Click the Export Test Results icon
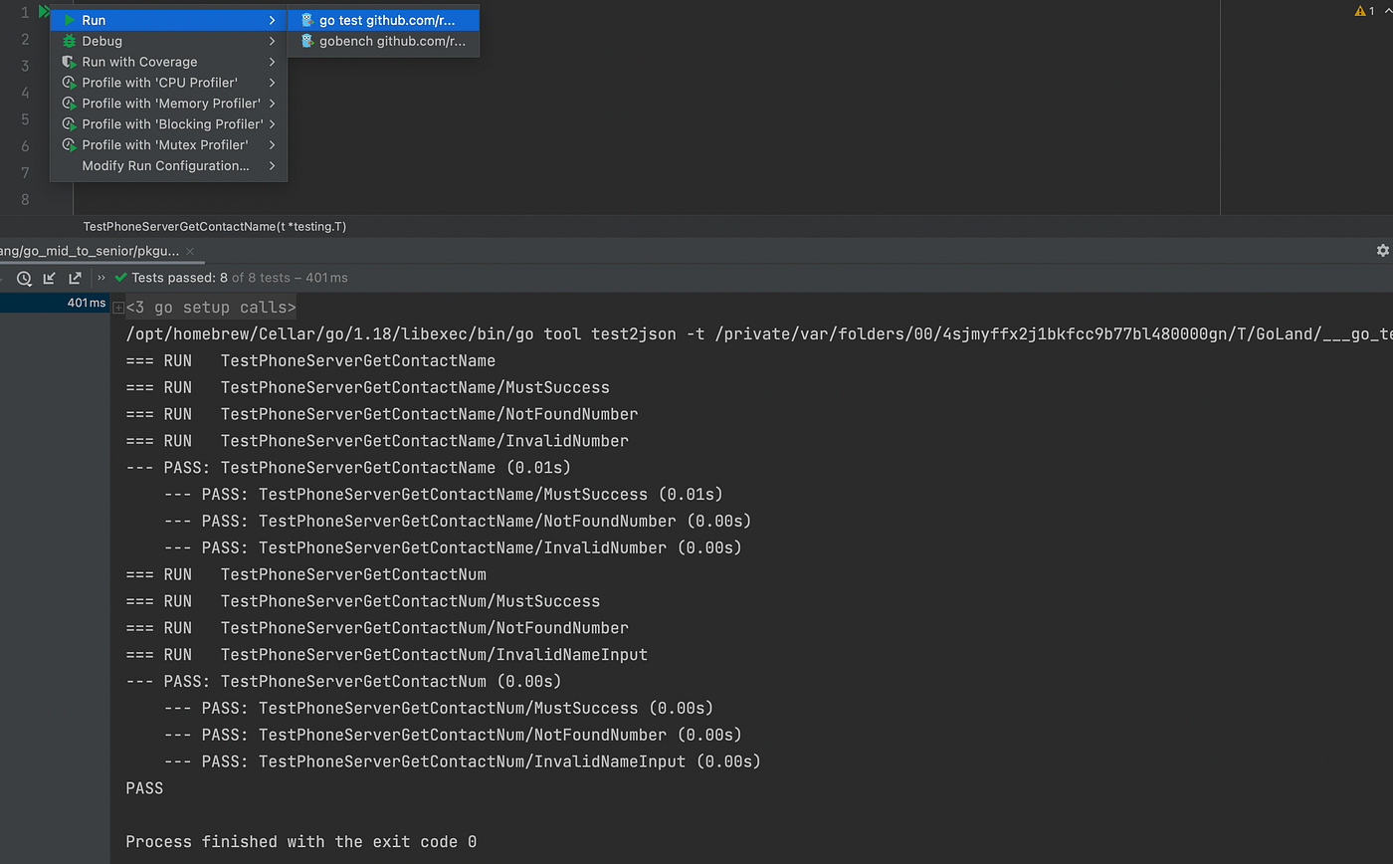 coord(75,278)
